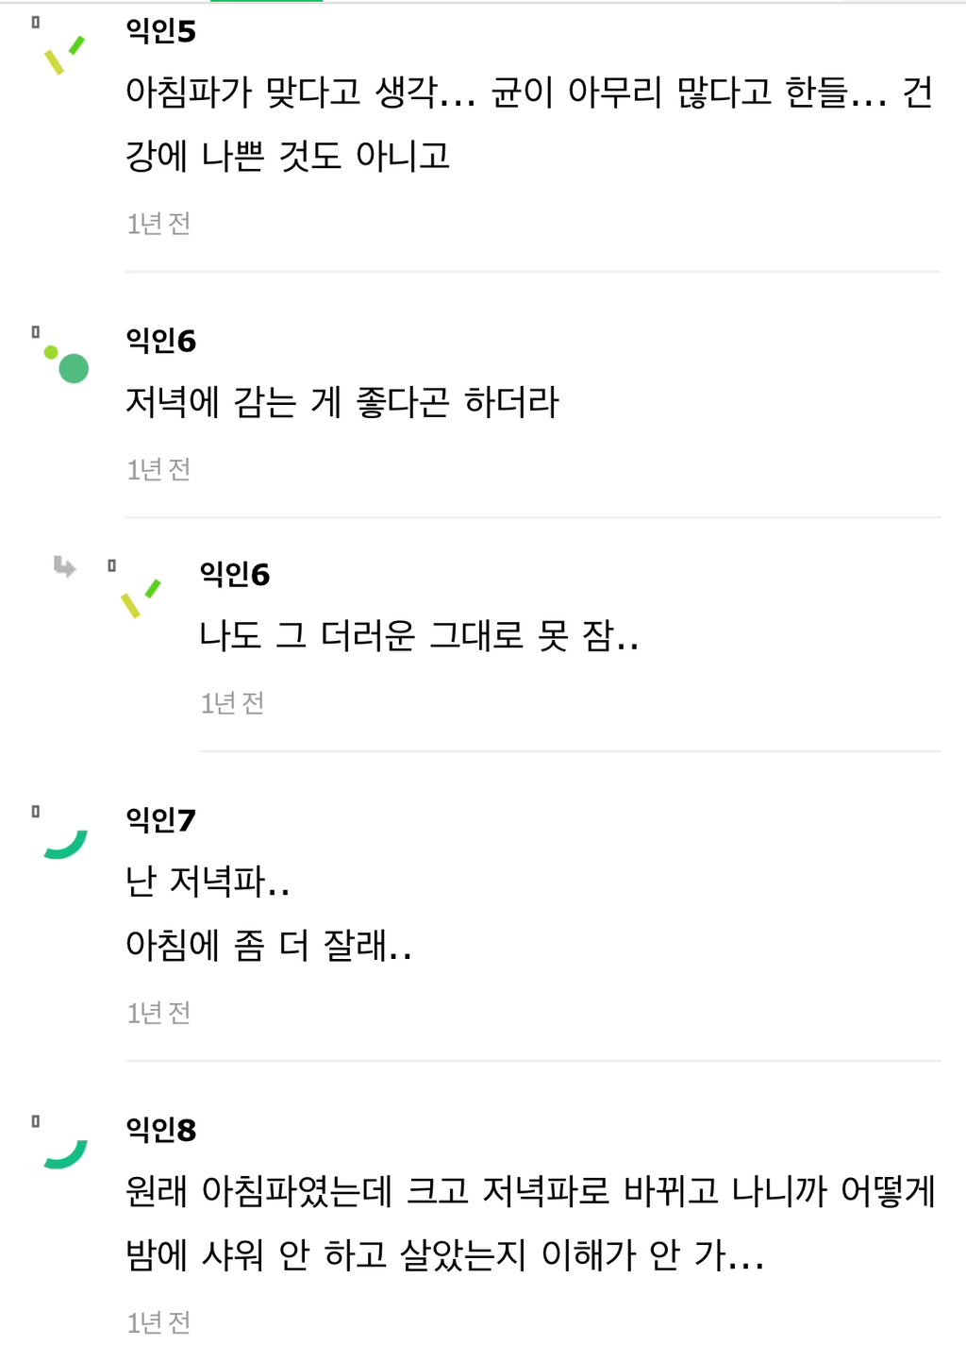Select comment text '난 저녁파..'
Image resolution: width=966 pixels, height=1345 pixels.
208,882
